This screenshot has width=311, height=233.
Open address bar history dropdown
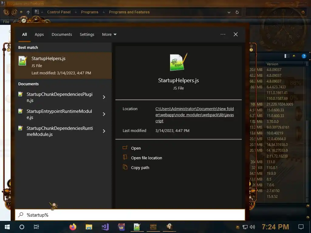[x=229, y=12]
